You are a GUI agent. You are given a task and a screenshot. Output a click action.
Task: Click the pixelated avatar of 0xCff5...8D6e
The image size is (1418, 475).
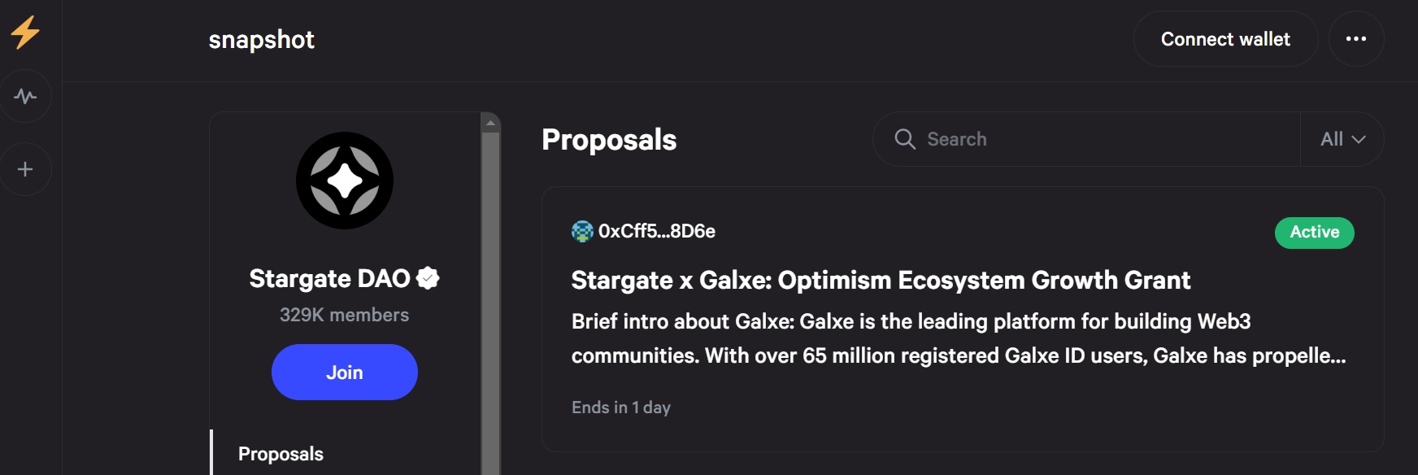coord(582,232)
